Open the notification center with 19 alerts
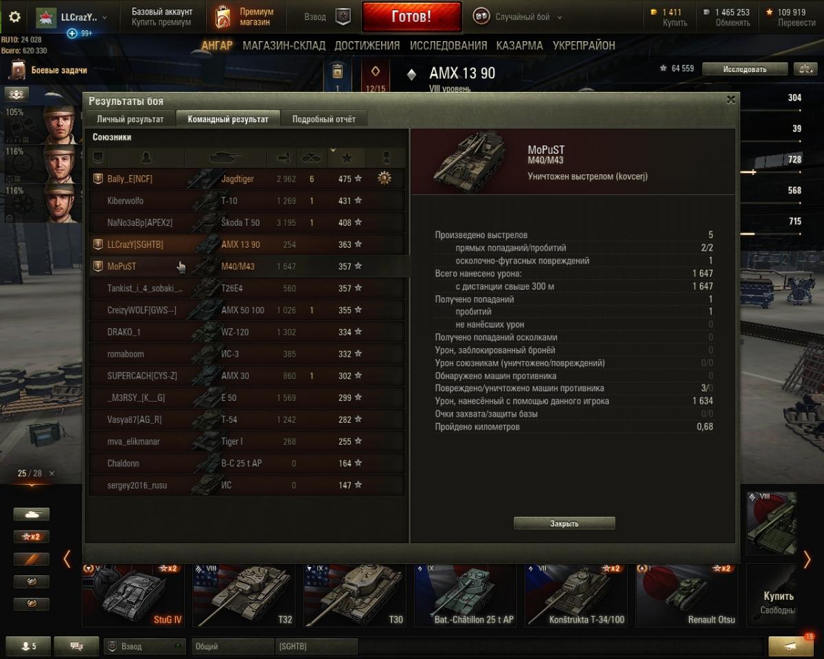824x659 pixels. point(791,646)
